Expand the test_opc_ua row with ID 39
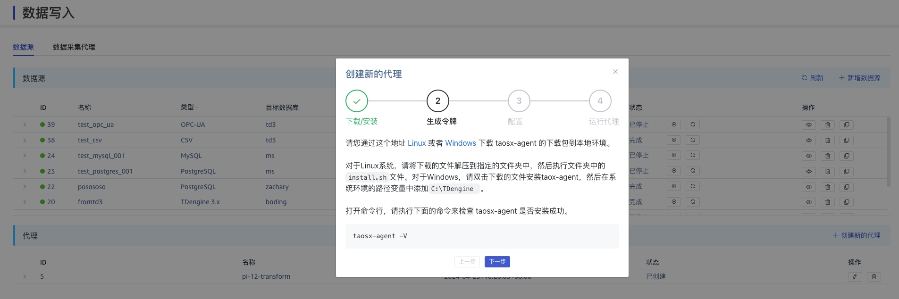Image resolution: width=899 pixels, height=299 pixels. 25,125
